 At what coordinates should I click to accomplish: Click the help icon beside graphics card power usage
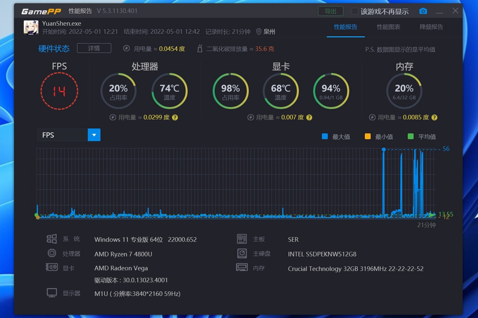pos(309,118)
